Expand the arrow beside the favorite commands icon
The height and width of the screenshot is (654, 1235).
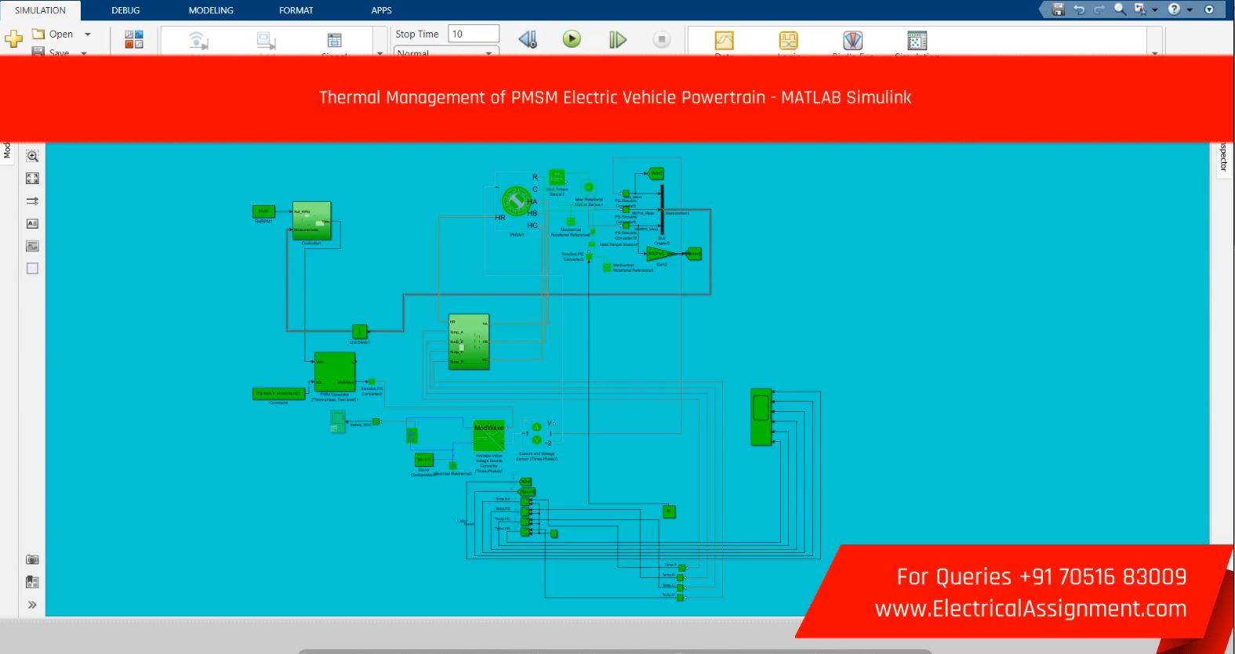tap(1154, 10)
